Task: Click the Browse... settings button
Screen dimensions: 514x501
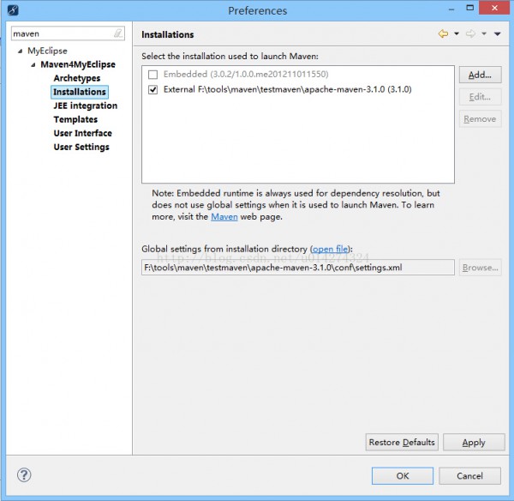Action: (481, 268)
